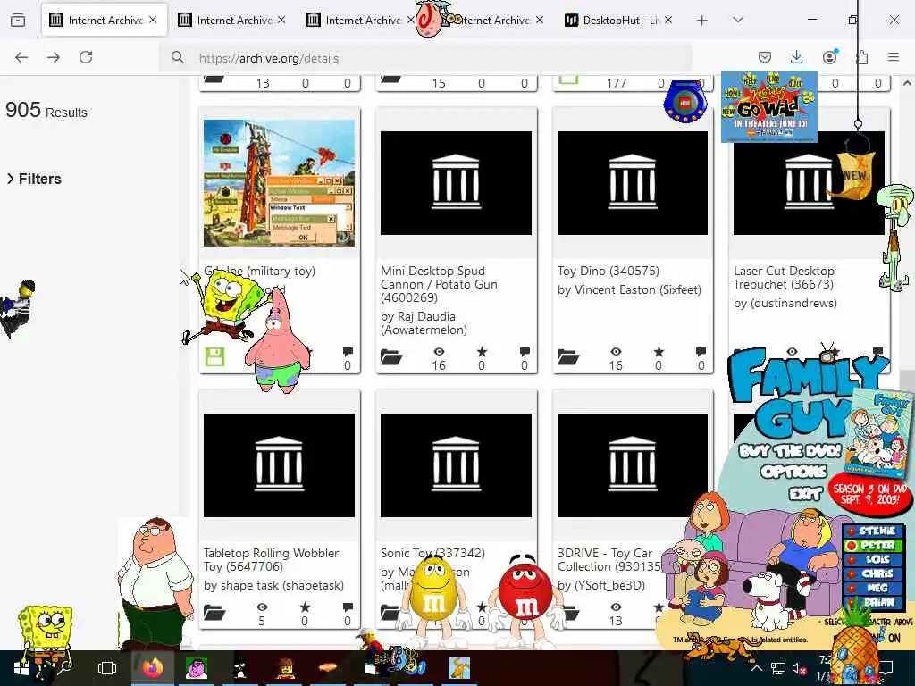
Task: Select Meg in Family Guy character list
Action: [x=872, y=588]
